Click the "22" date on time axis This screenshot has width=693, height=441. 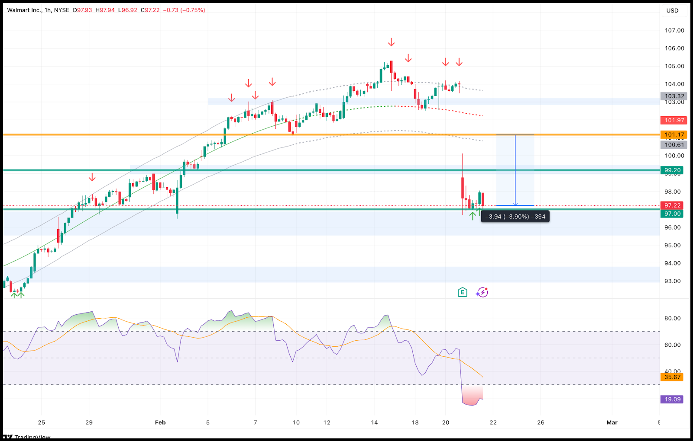click(493, 422)
